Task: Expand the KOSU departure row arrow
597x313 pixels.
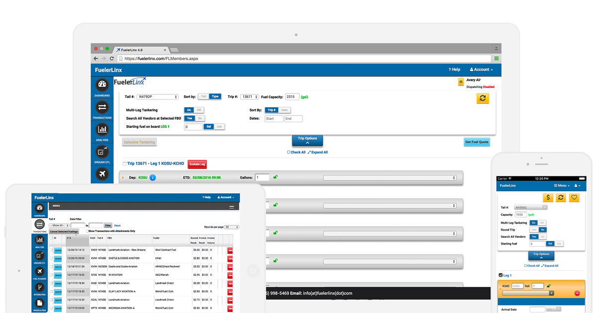Action: (122, 177)
